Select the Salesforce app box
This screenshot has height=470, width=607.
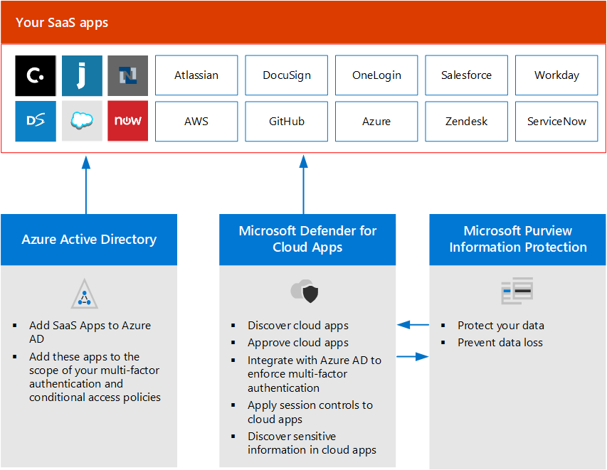pos(467,75)
